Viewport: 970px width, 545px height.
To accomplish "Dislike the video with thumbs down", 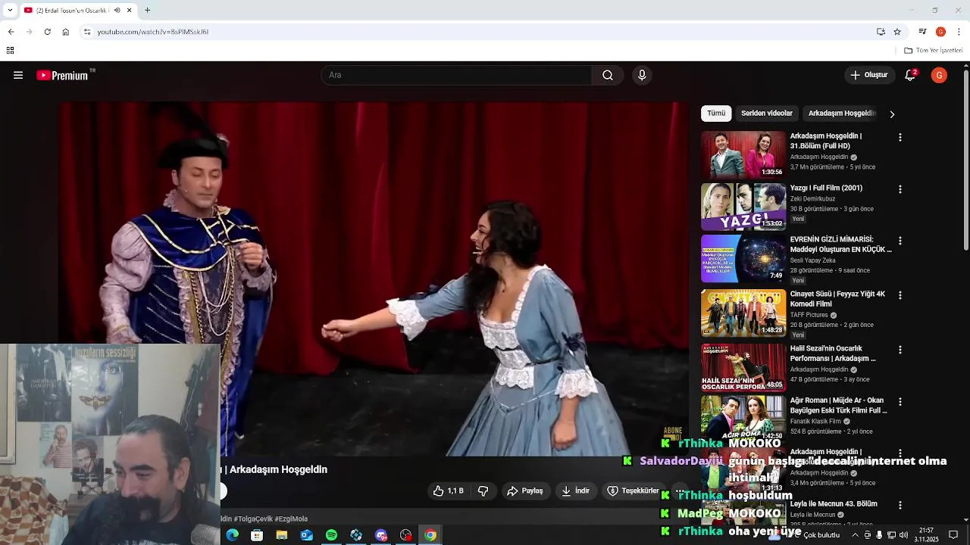I will 483,490.
